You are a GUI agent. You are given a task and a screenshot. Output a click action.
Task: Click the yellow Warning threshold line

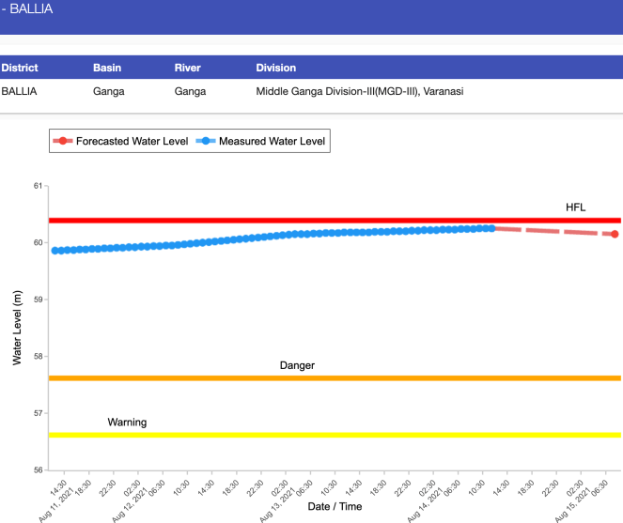pos(376,435)
